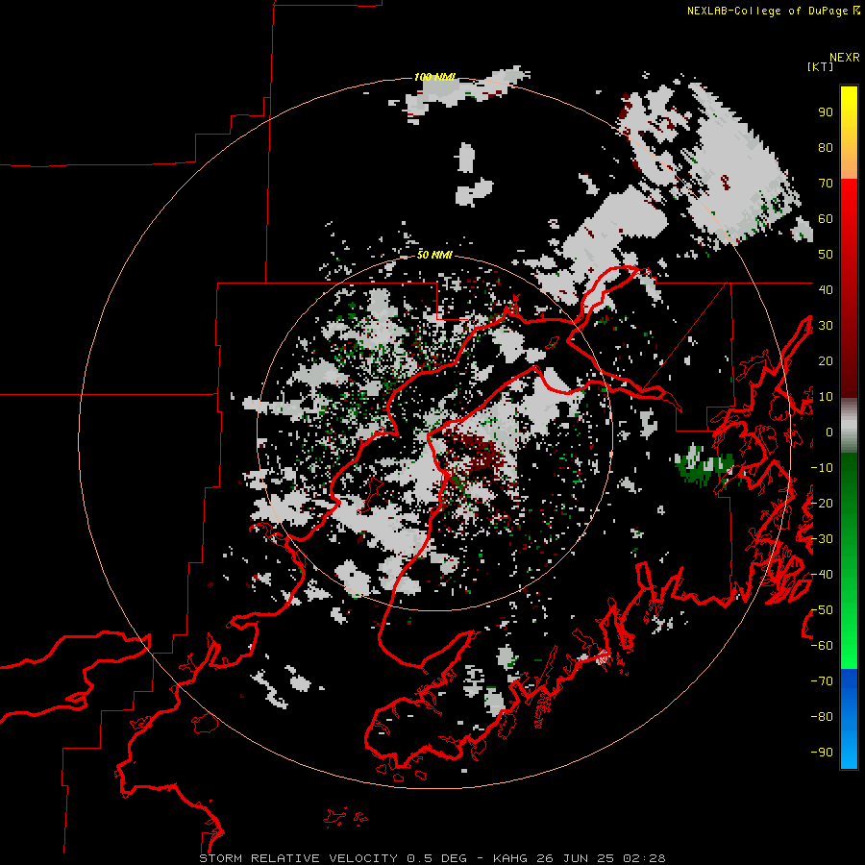Click the -50 value on velocity scale
The height and width of the screenshot is (865, 865).
tap(822, 610)
